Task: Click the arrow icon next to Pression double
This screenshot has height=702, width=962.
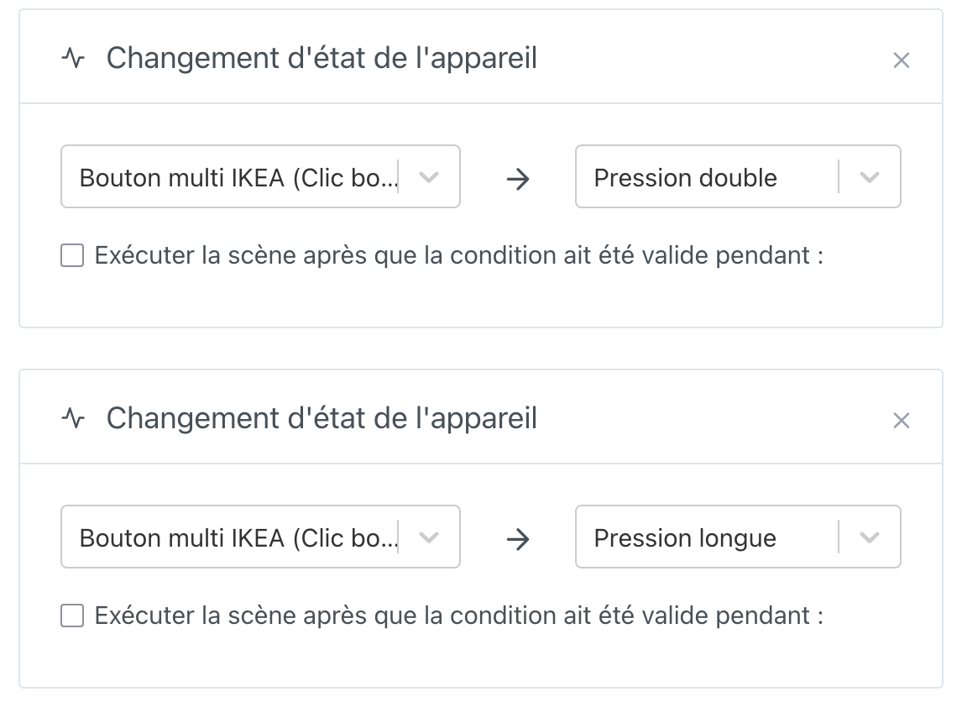Action: tap(519, 178)
